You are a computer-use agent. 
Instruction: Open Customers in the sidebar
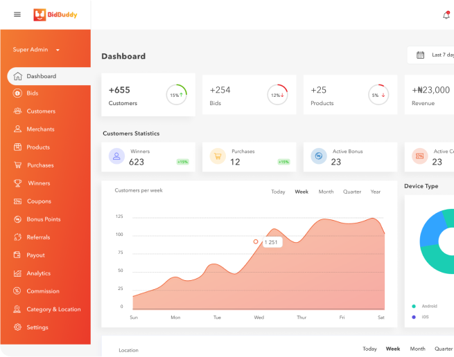pyautogui.click(x=41, y=111)
